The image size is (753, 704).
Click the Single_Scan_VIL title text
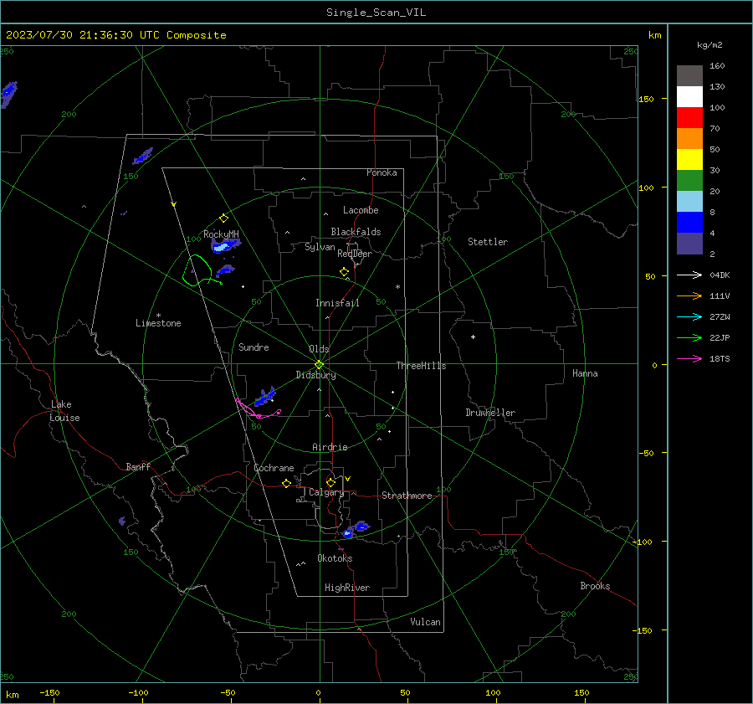pyautogui.click(x=376, y=13)
